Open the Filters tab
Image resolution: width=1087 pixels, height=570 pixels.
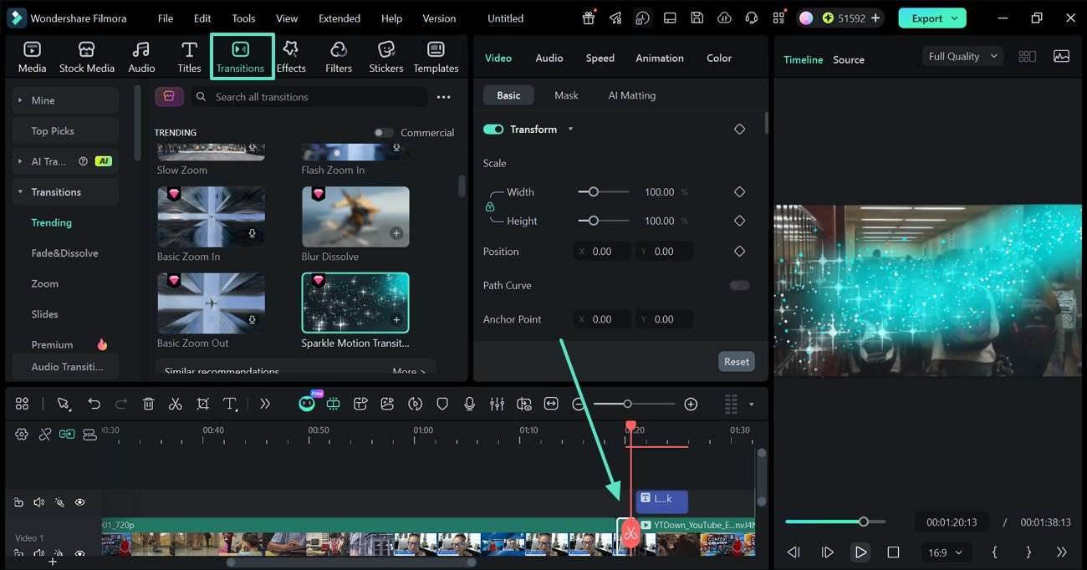tap(339, 57)
